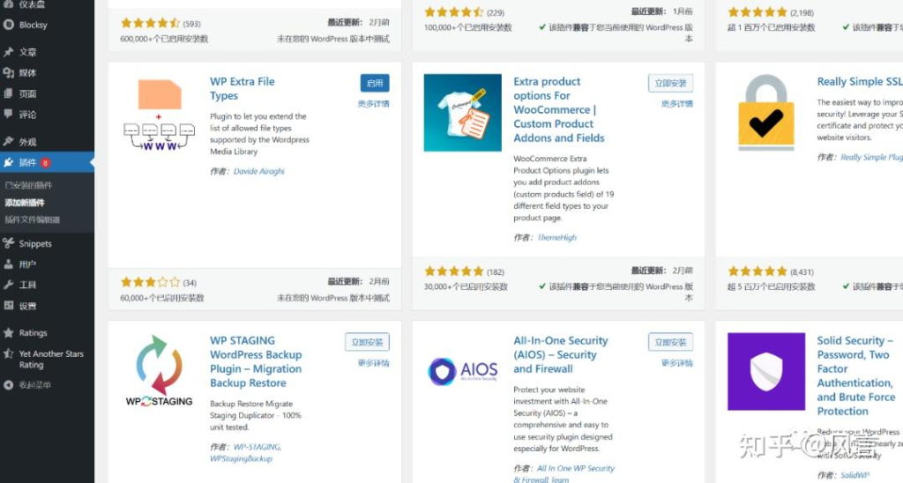Open 外观 (Appearance) brush icon
The height and width of the screenshot is (483, 903).
pyautogui.click(x=9, y=142)
